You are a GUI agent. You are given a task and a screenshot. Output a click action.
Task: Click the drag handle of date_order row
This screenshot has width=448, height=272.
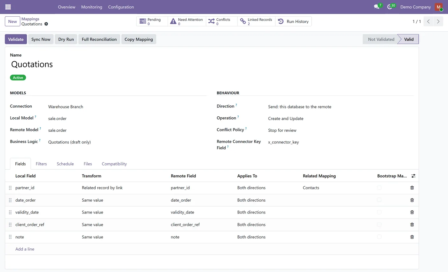(10, 200)
